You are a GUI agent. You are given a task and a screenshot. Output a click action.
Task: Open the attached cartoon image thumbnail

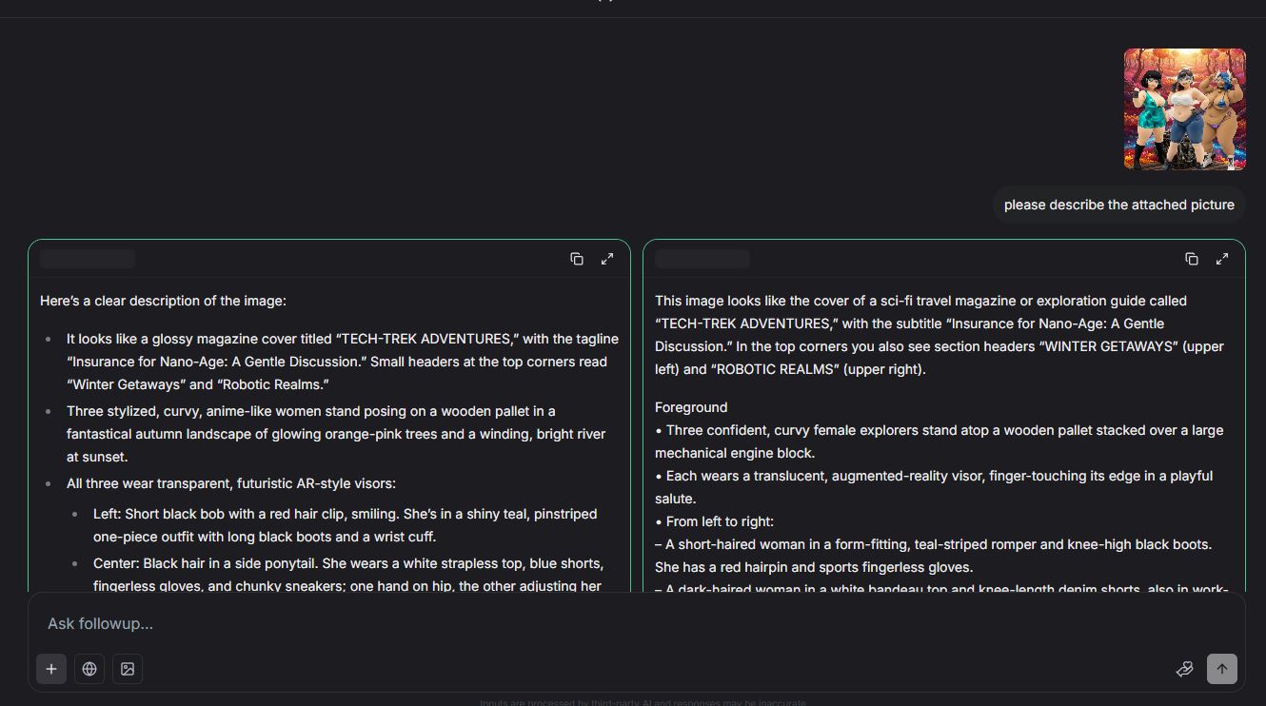tap(1184, 109)
